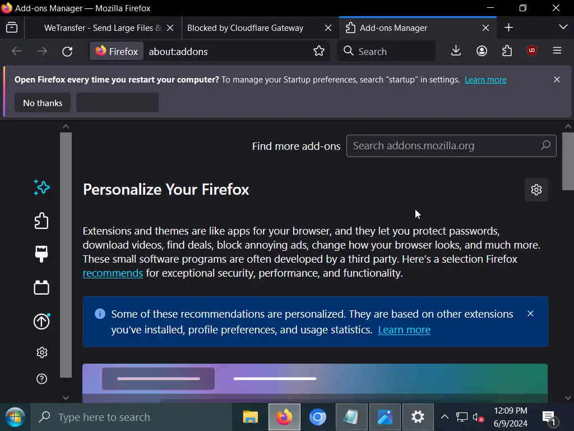This screenshot has height=431, width=574.
Task: Open Add-ons Support help icon
Action: point(41,379)
